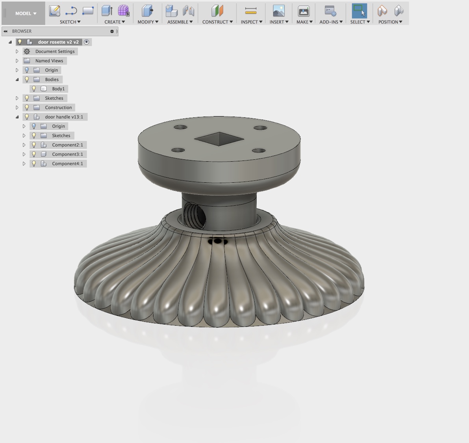
Task: Select the Press Pull icon above MODIFY
Action: click(x=147, y=11)
